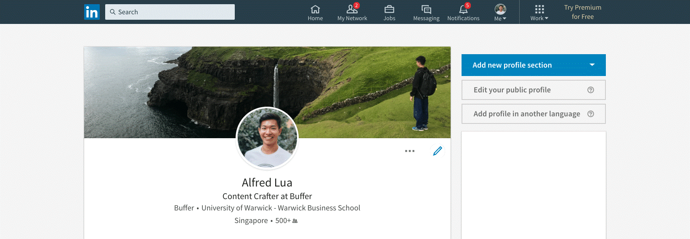Click the LinkedIn logo icon

point(92,12)
